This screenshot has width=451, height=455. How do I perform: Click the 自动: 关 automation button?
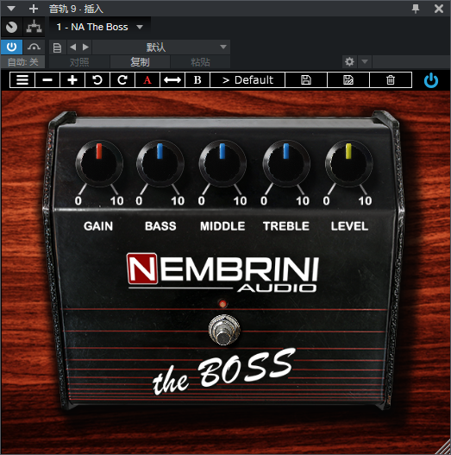click(23, 62)
